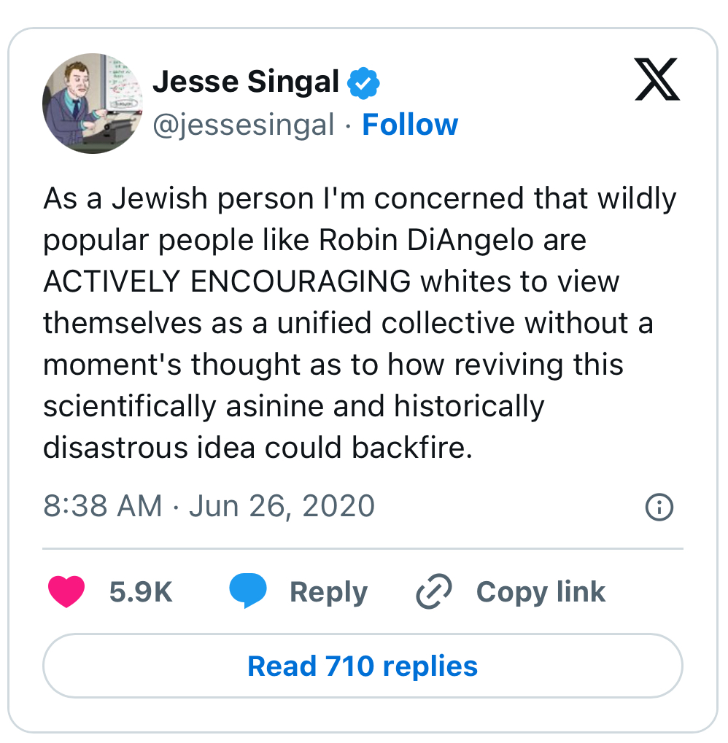Click the Copy link text
Screen dimensions: 728x743
(541, 592)
